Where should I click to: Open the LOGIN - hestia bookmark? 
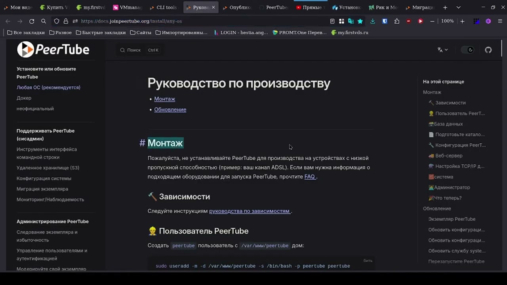click(x=241, y=32)
